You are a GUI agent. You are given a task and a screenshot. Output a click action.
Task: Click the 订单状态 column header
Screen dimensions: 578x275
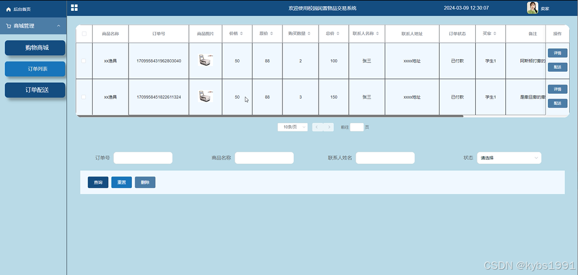[x=457, y=33]
